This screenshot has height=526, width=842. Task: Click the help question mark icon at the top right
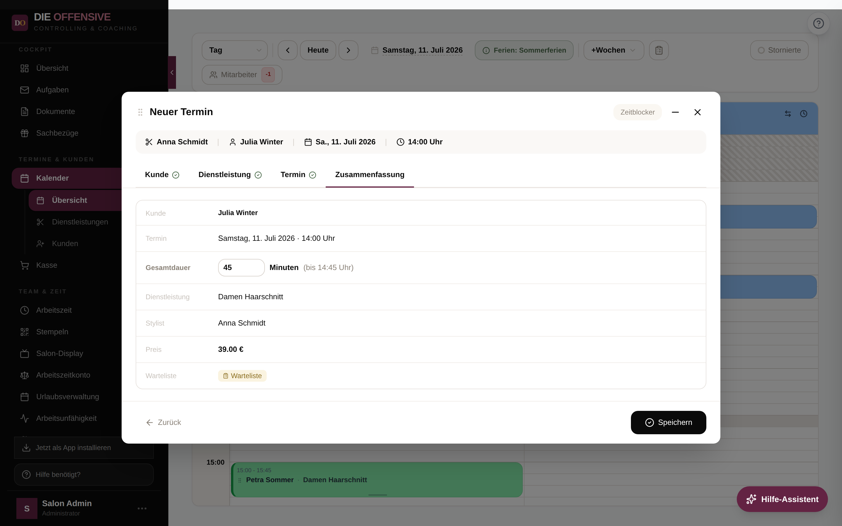pyautogui.click(x=818, y=23)
